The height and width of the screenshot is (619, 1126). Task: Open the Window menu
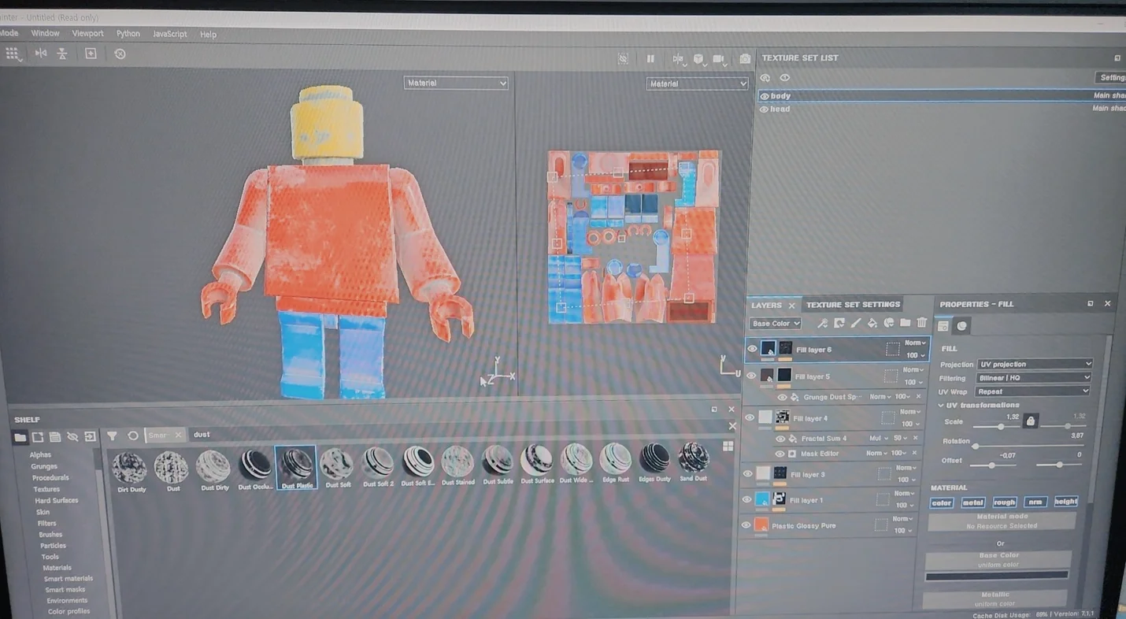(x=45, y=33)
